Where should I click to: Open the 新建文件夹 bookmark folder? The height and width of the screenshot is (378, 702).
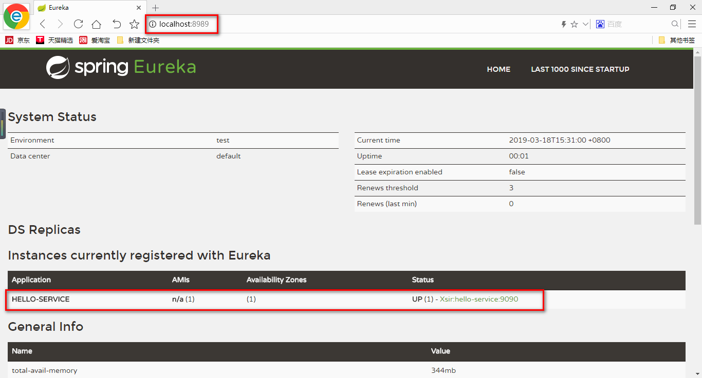pos(138,40)
